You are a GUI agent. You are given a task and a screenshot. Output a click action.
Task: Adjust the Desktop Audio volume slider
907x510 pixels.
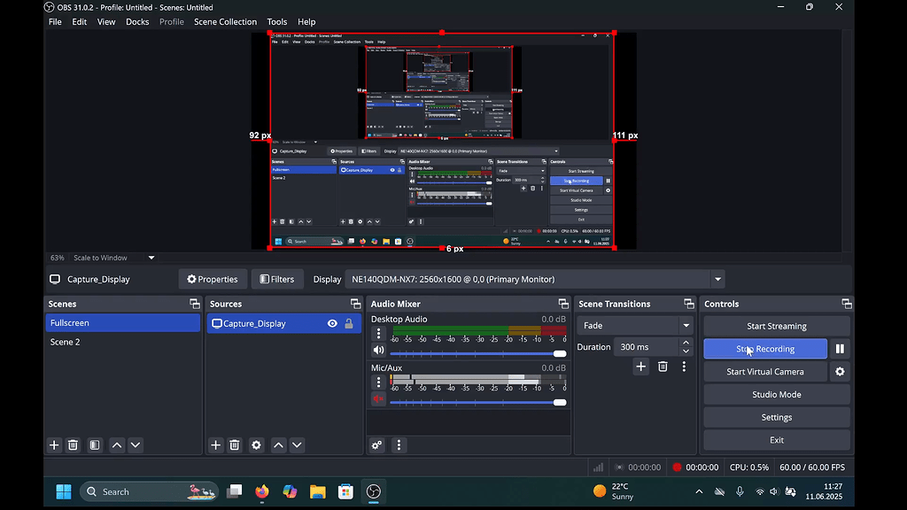pos(560,353)
